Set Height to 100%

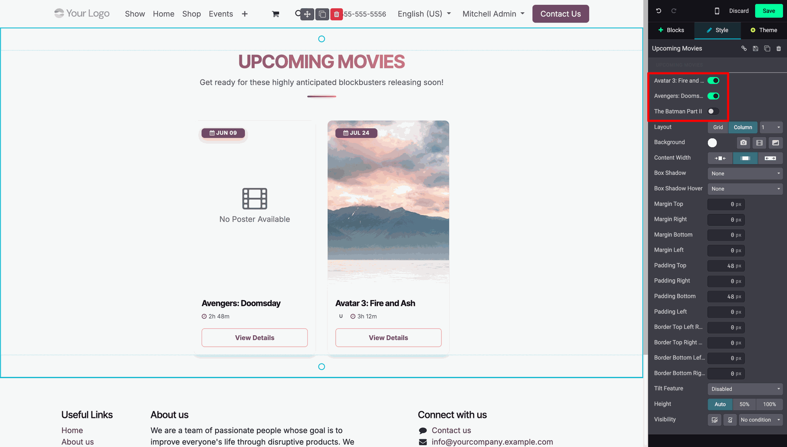[769, 404]
